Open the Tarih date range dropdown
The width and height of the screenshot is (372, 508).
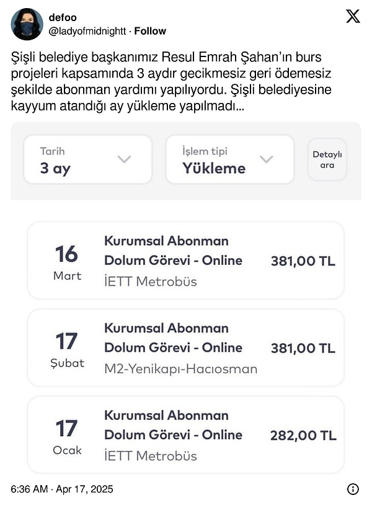(x=87, y=159)
